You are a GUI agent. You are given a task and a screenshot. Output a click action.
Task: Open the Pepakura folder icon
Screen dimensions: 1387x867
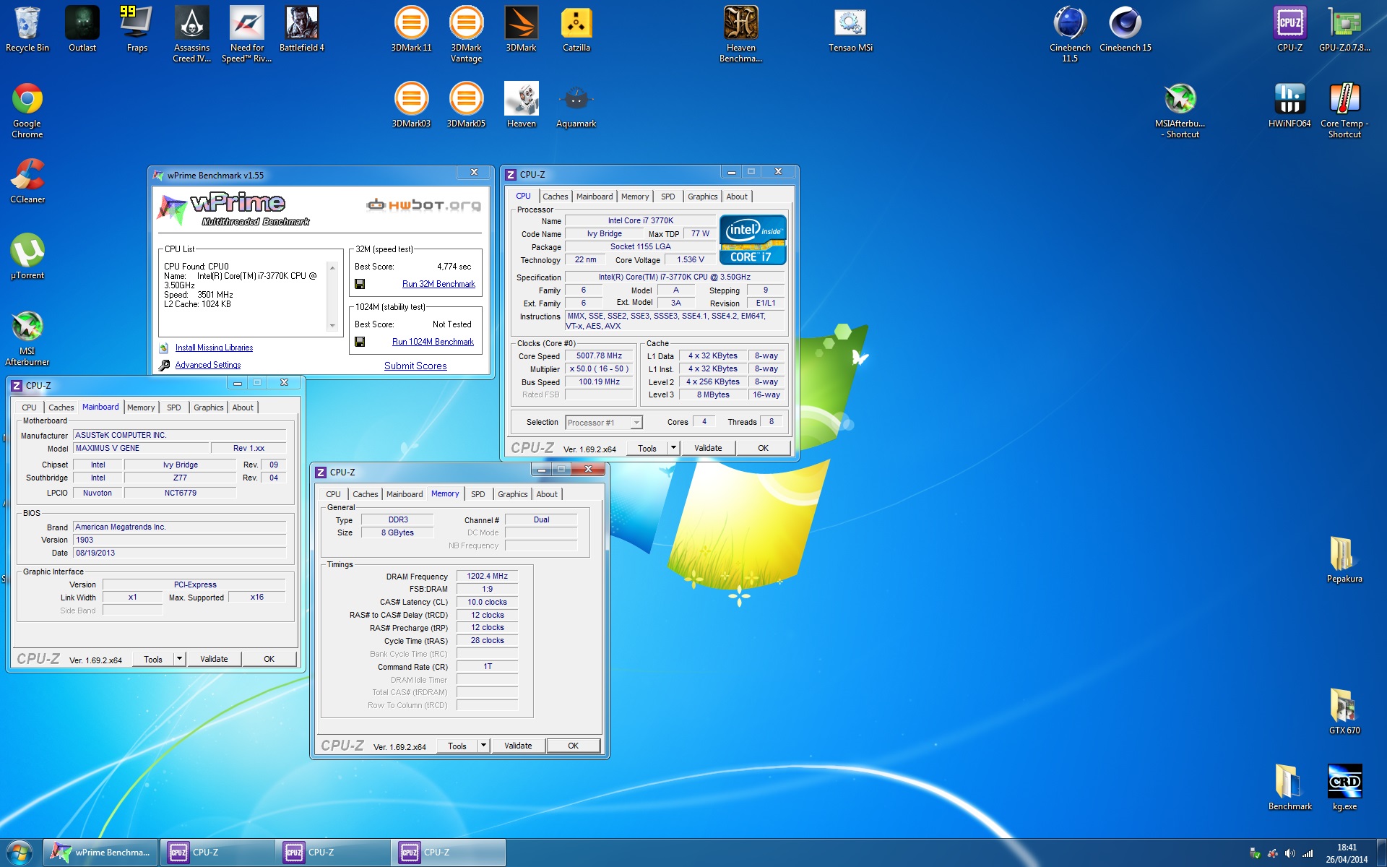1345,561
